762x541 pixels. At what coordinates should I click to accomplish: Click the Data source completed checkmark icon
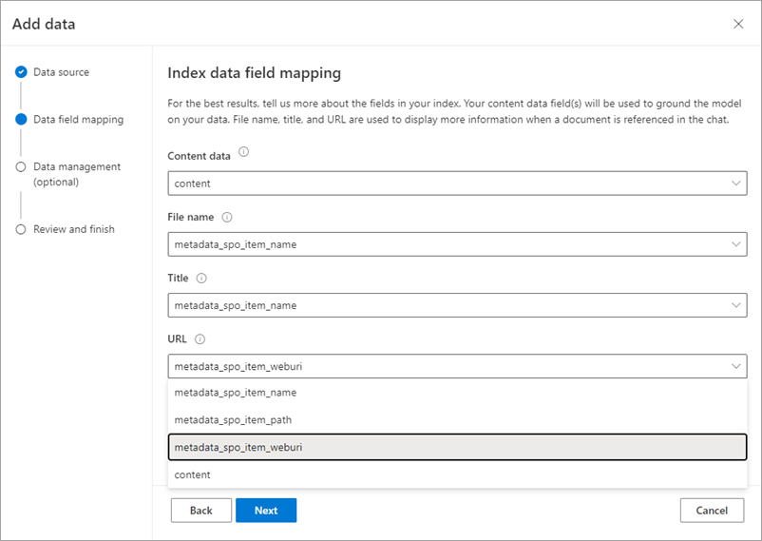21,72
